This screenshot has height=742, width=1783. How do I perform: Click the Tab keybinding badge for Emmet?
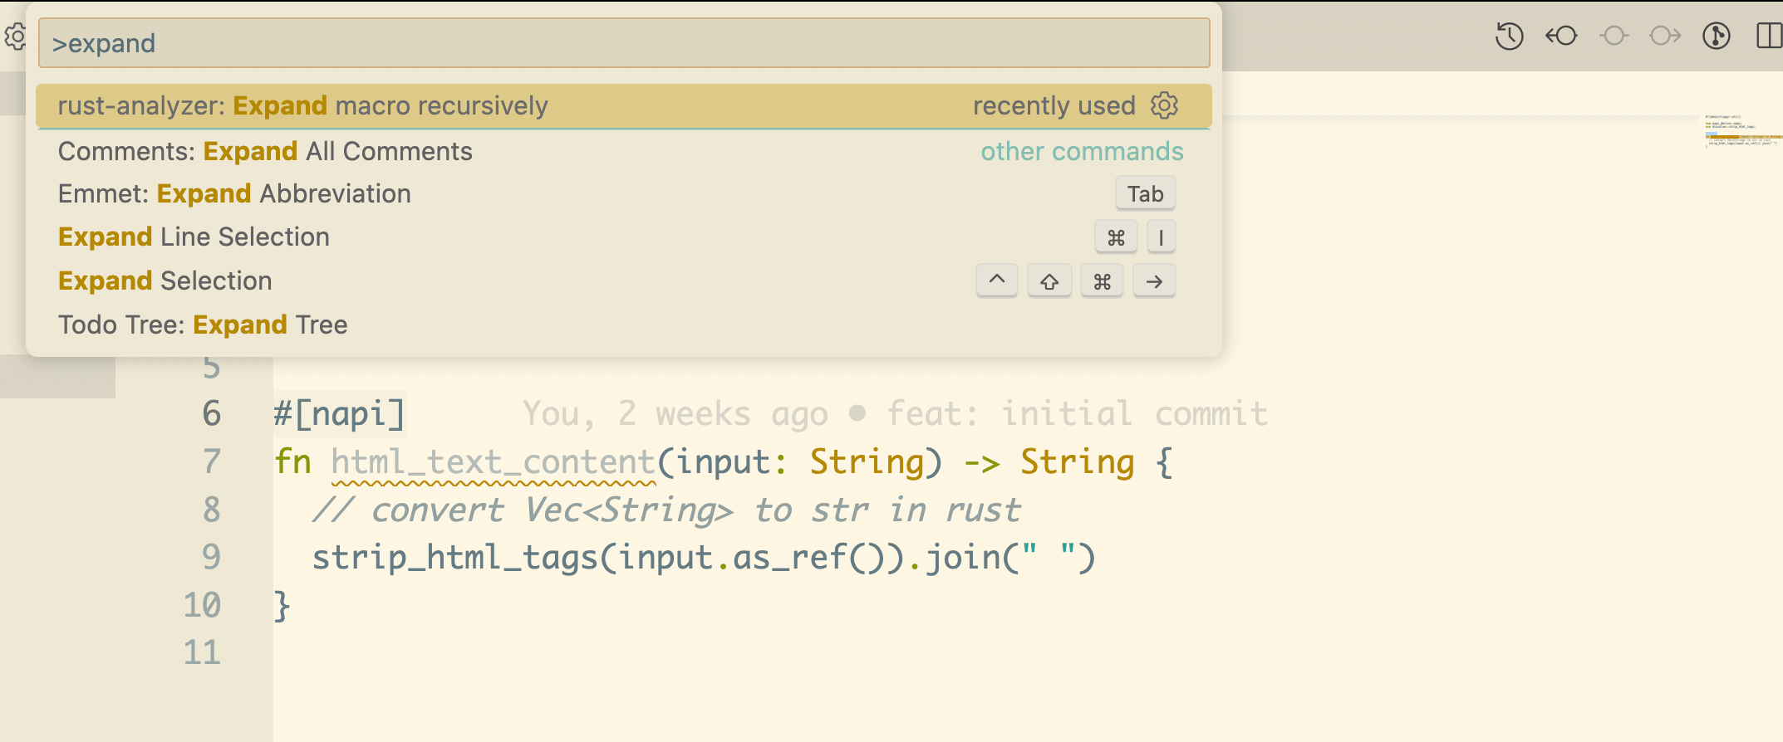1145,194
